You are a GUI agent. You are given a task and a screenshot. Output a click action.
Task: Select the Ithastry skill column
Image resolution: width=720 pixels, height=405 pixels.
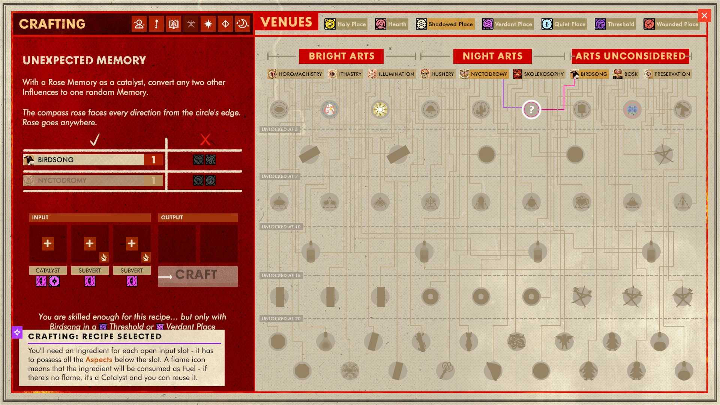pyautogui.click(x=345, y=74)
